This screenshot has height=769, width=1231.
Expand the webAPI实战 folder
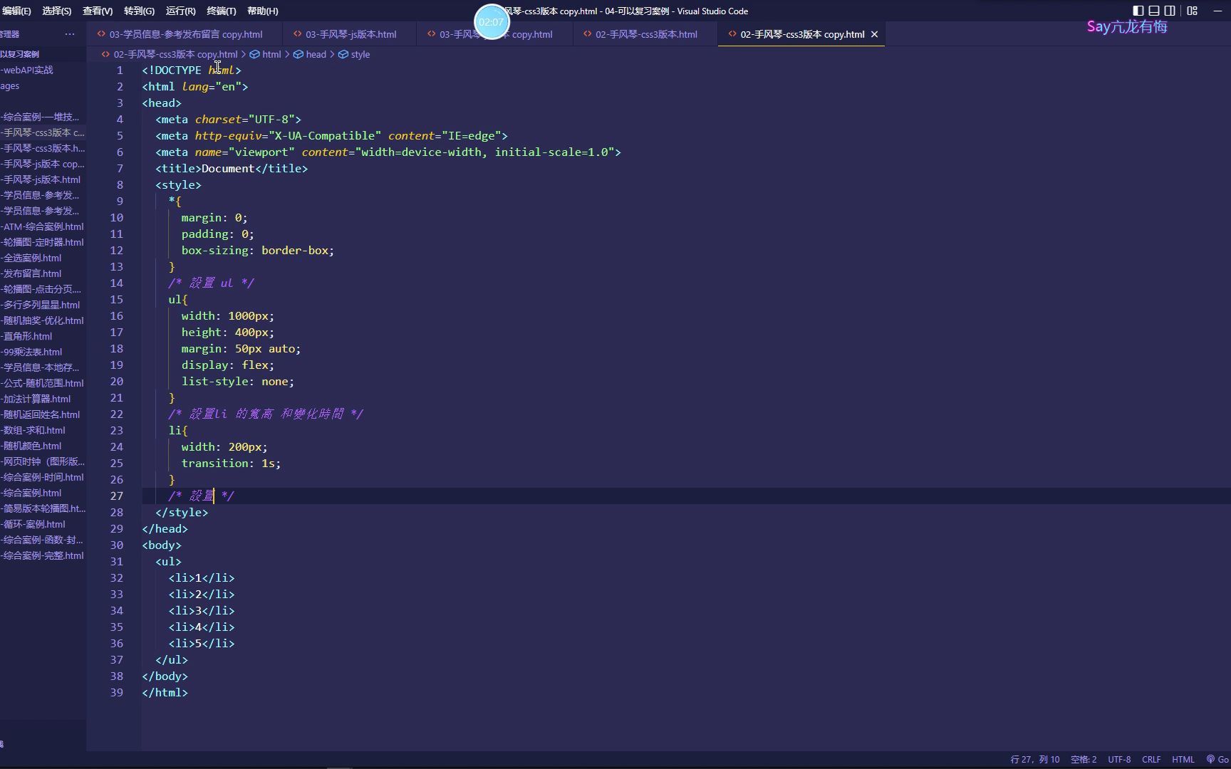tap(43, 70)
